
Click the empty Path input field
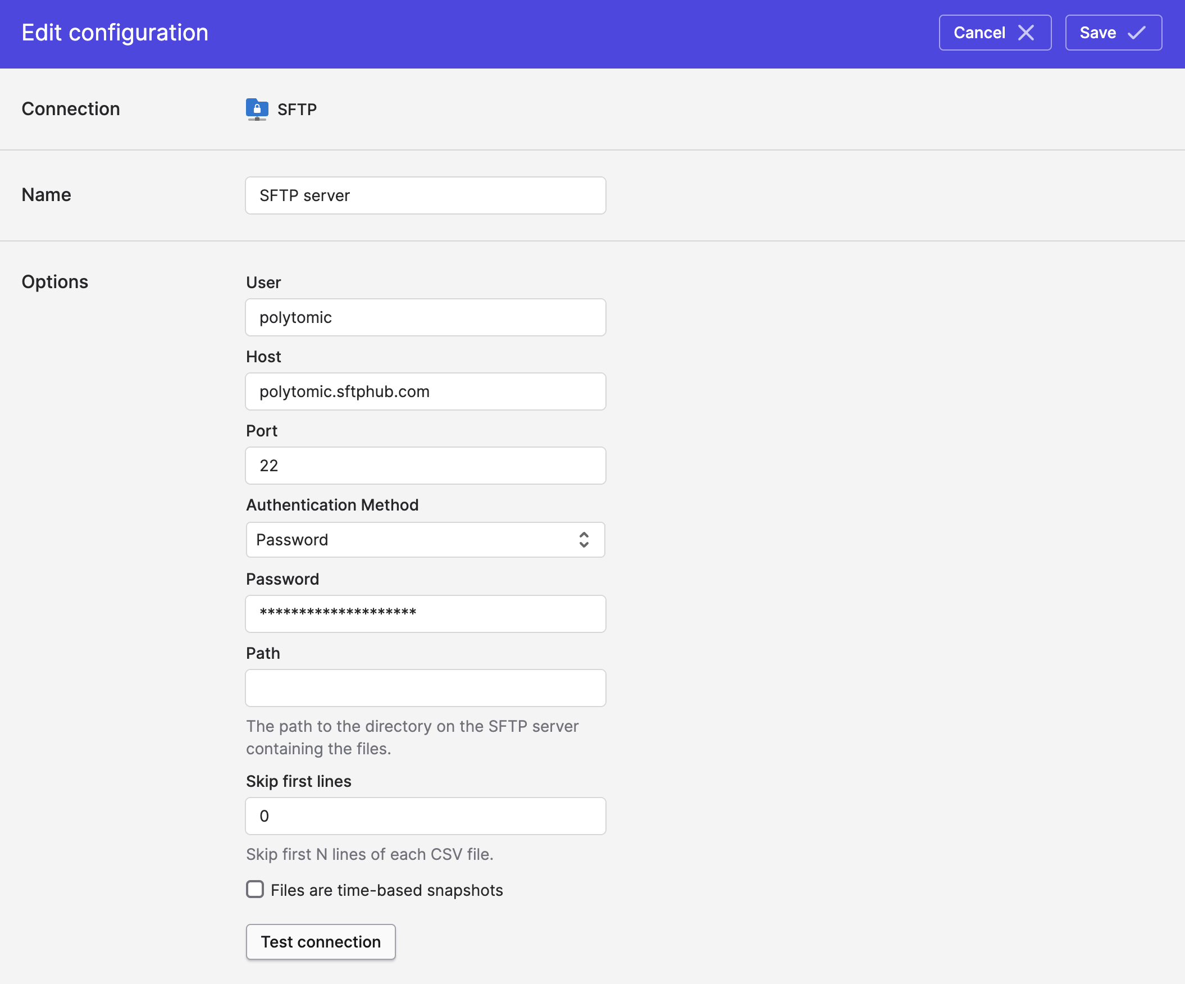[x=426, y=689]
